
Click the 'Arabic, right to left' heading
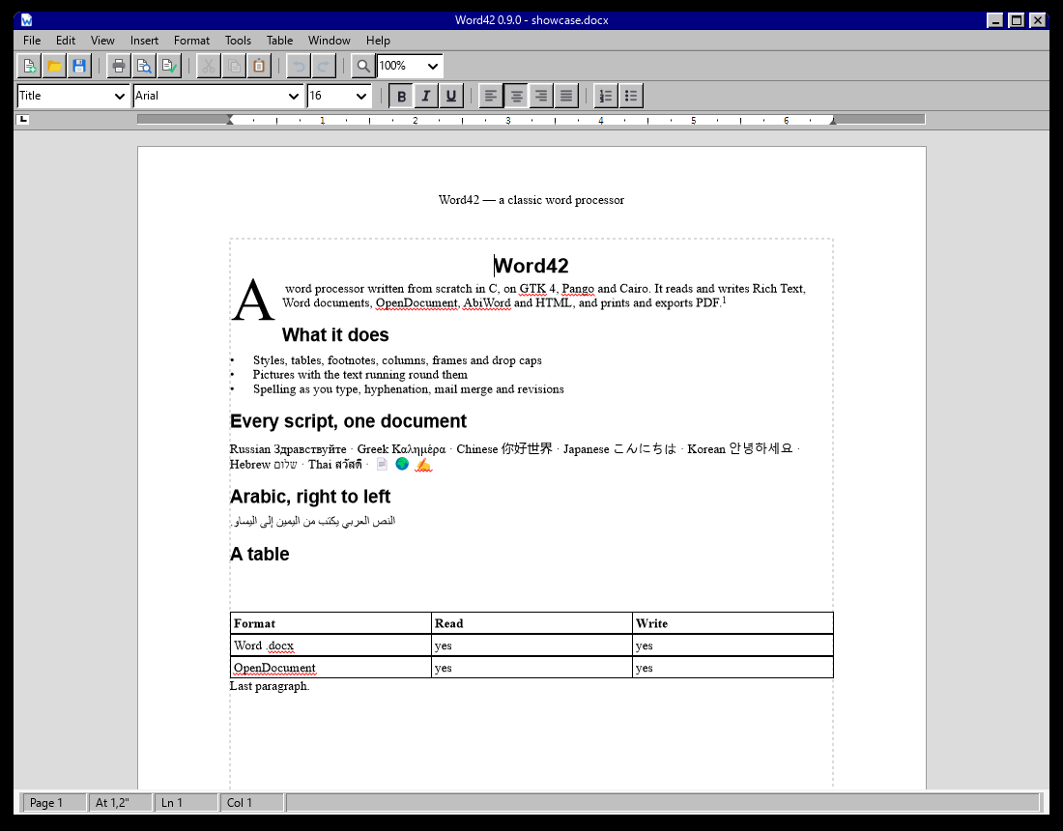pyautogui.click(x=310, y=497)
